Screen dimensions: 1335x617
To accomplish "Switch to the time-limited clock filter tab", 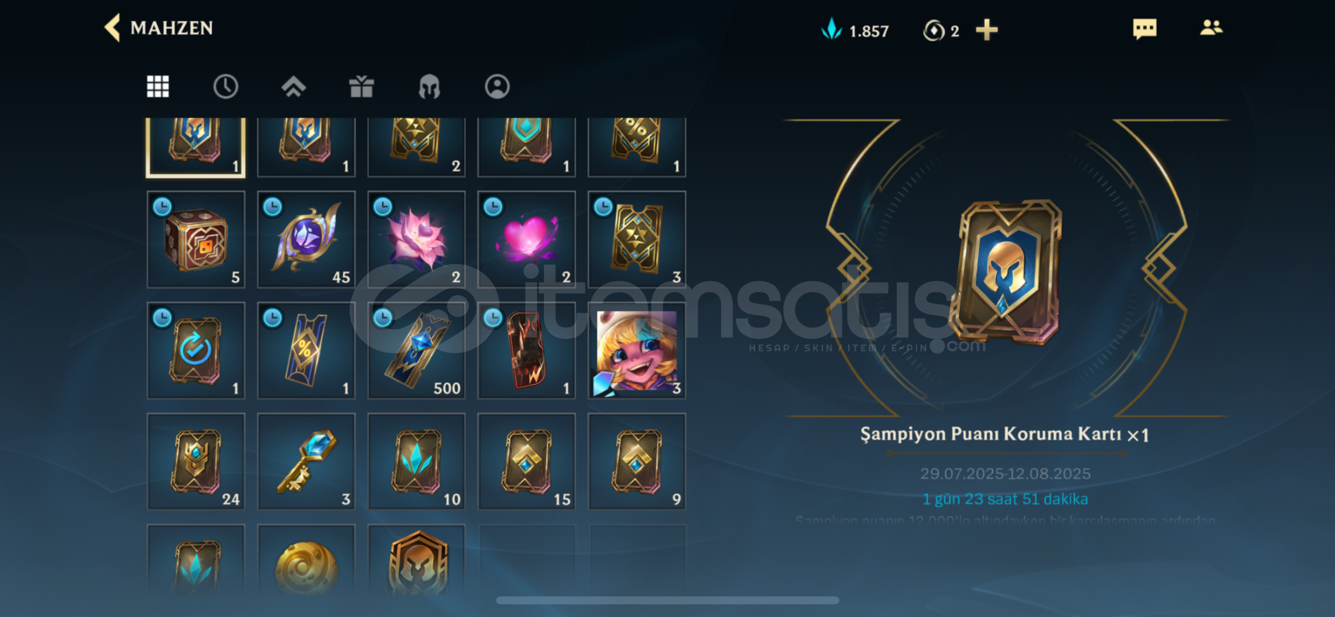I will (x=226, y=87).
